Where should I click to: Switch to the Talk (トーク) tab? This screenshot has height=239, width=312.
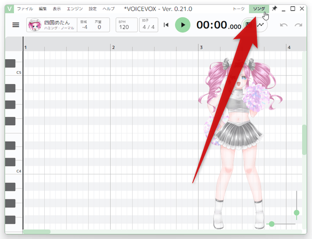tap(239, 9)
